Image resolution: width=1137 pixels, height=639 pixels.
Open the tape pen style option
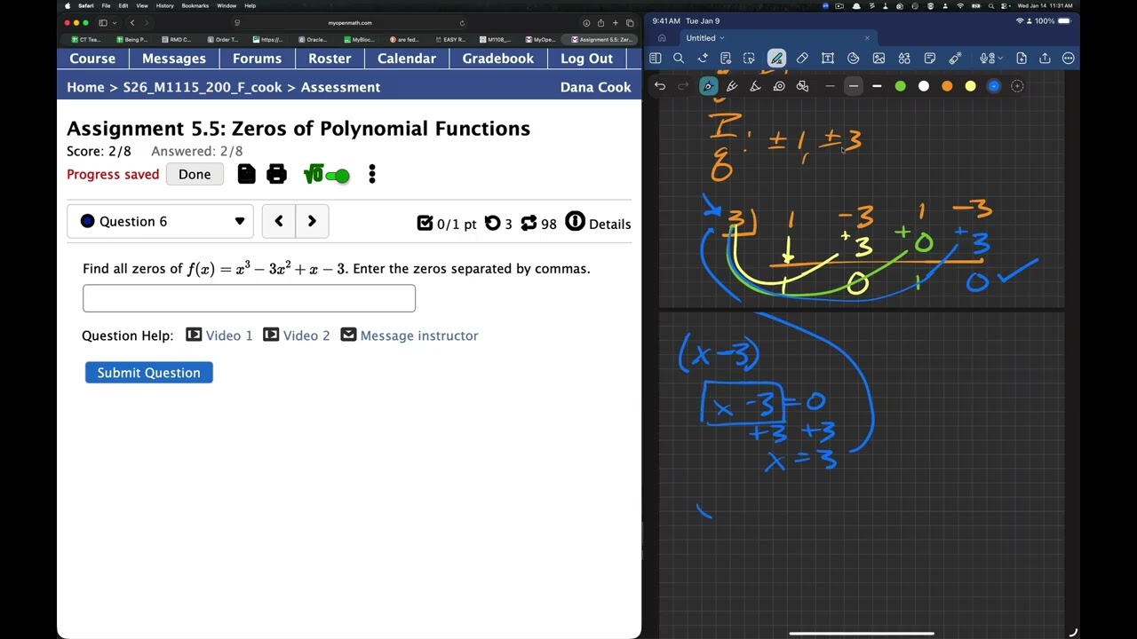tap(779, 86)
